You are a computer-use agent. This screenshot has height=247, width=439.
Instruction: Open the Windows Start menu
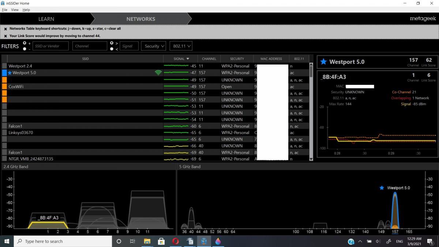pyautogui.click(x=7, y=241)
